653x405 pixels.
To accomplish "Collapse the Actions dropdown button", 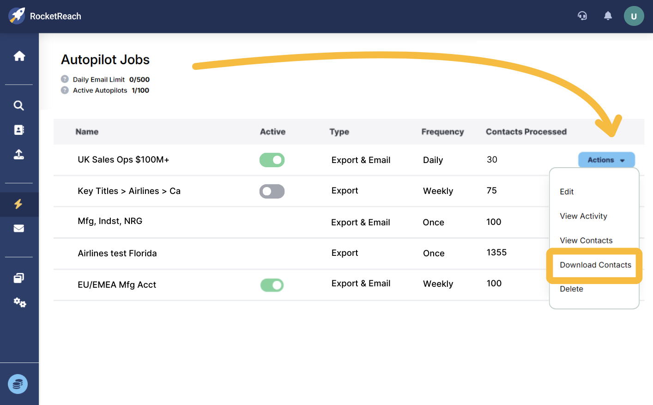I will [x=606, y=160].
